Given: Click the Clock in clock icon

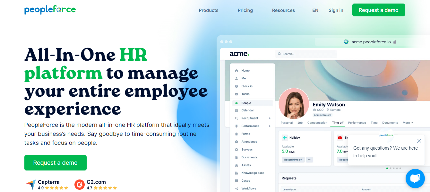Looking at the screenshot, I should [x=236, y=86].
